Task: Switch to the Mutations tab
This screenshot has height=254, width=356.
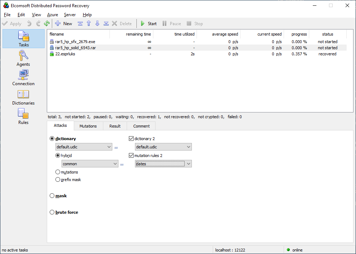Action: [x=88, y=126]
